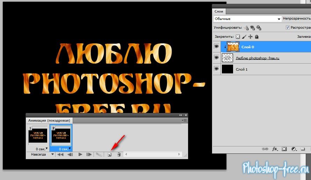Add a layer mask
Screen dimensions: 311x180
tap(284, 149)
